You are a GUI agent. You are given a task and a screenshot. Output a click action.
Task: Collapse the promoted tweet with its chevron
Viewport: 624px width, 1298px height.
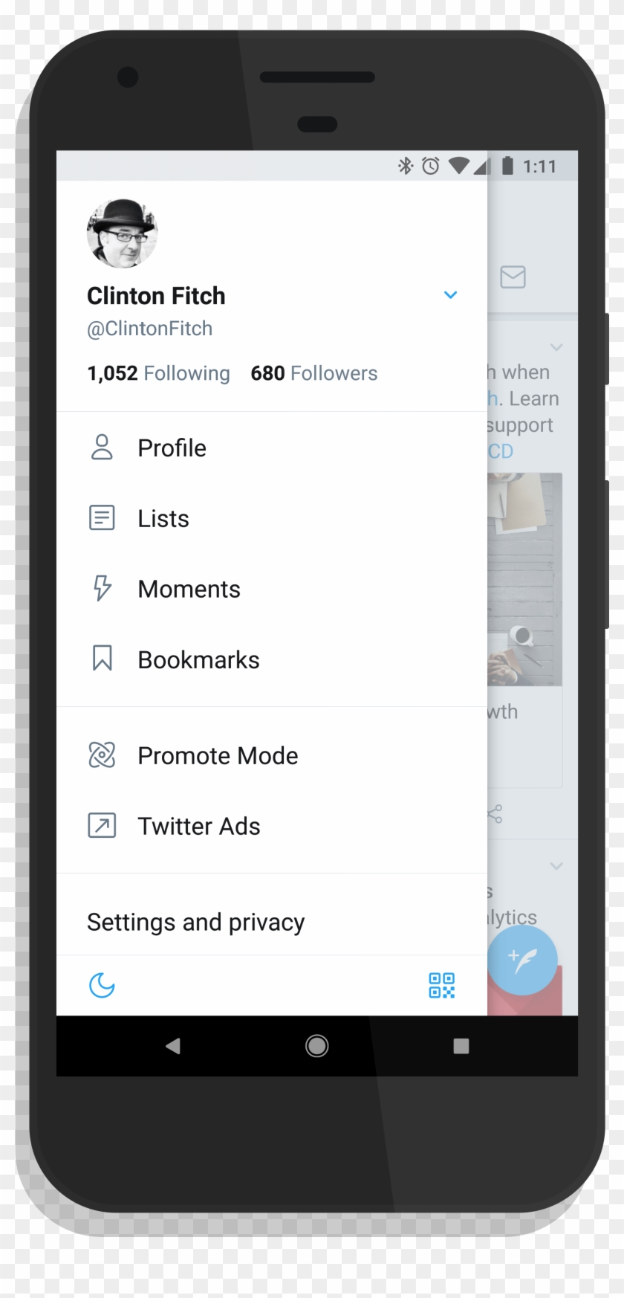556,347
